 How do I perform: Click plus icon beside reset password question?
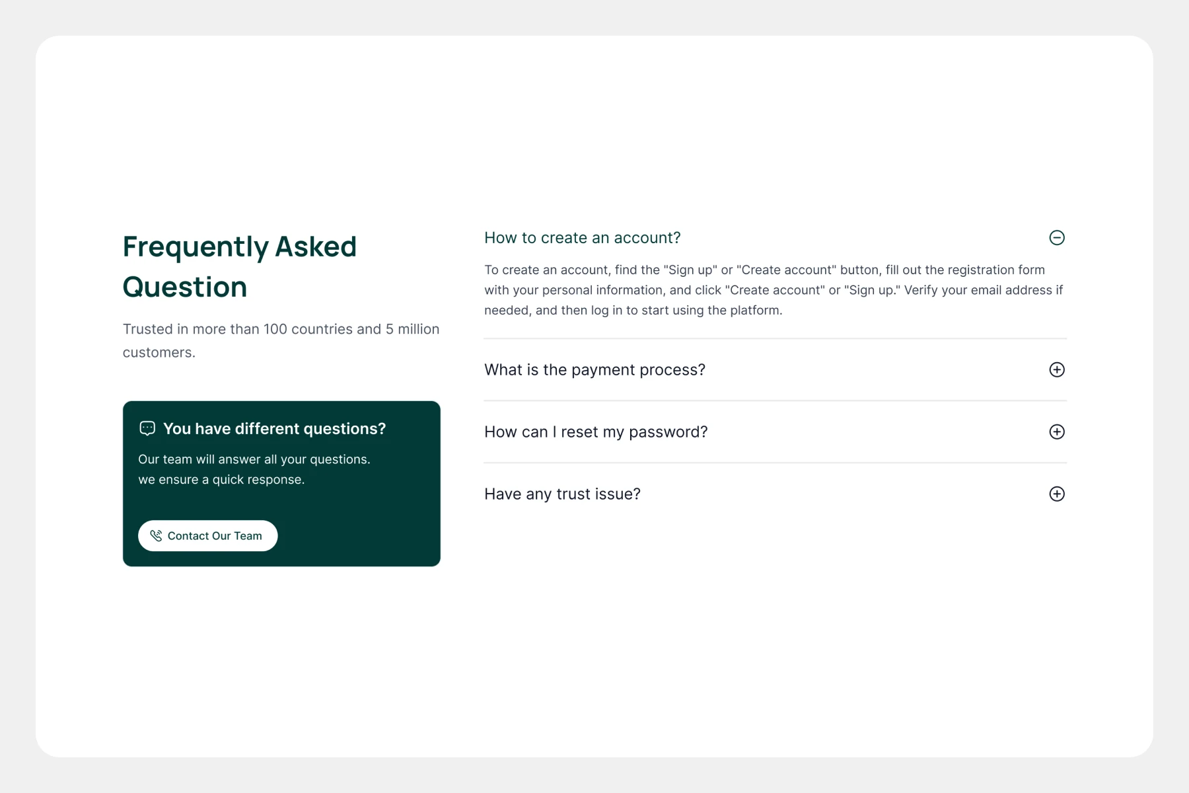(1057, 432)
